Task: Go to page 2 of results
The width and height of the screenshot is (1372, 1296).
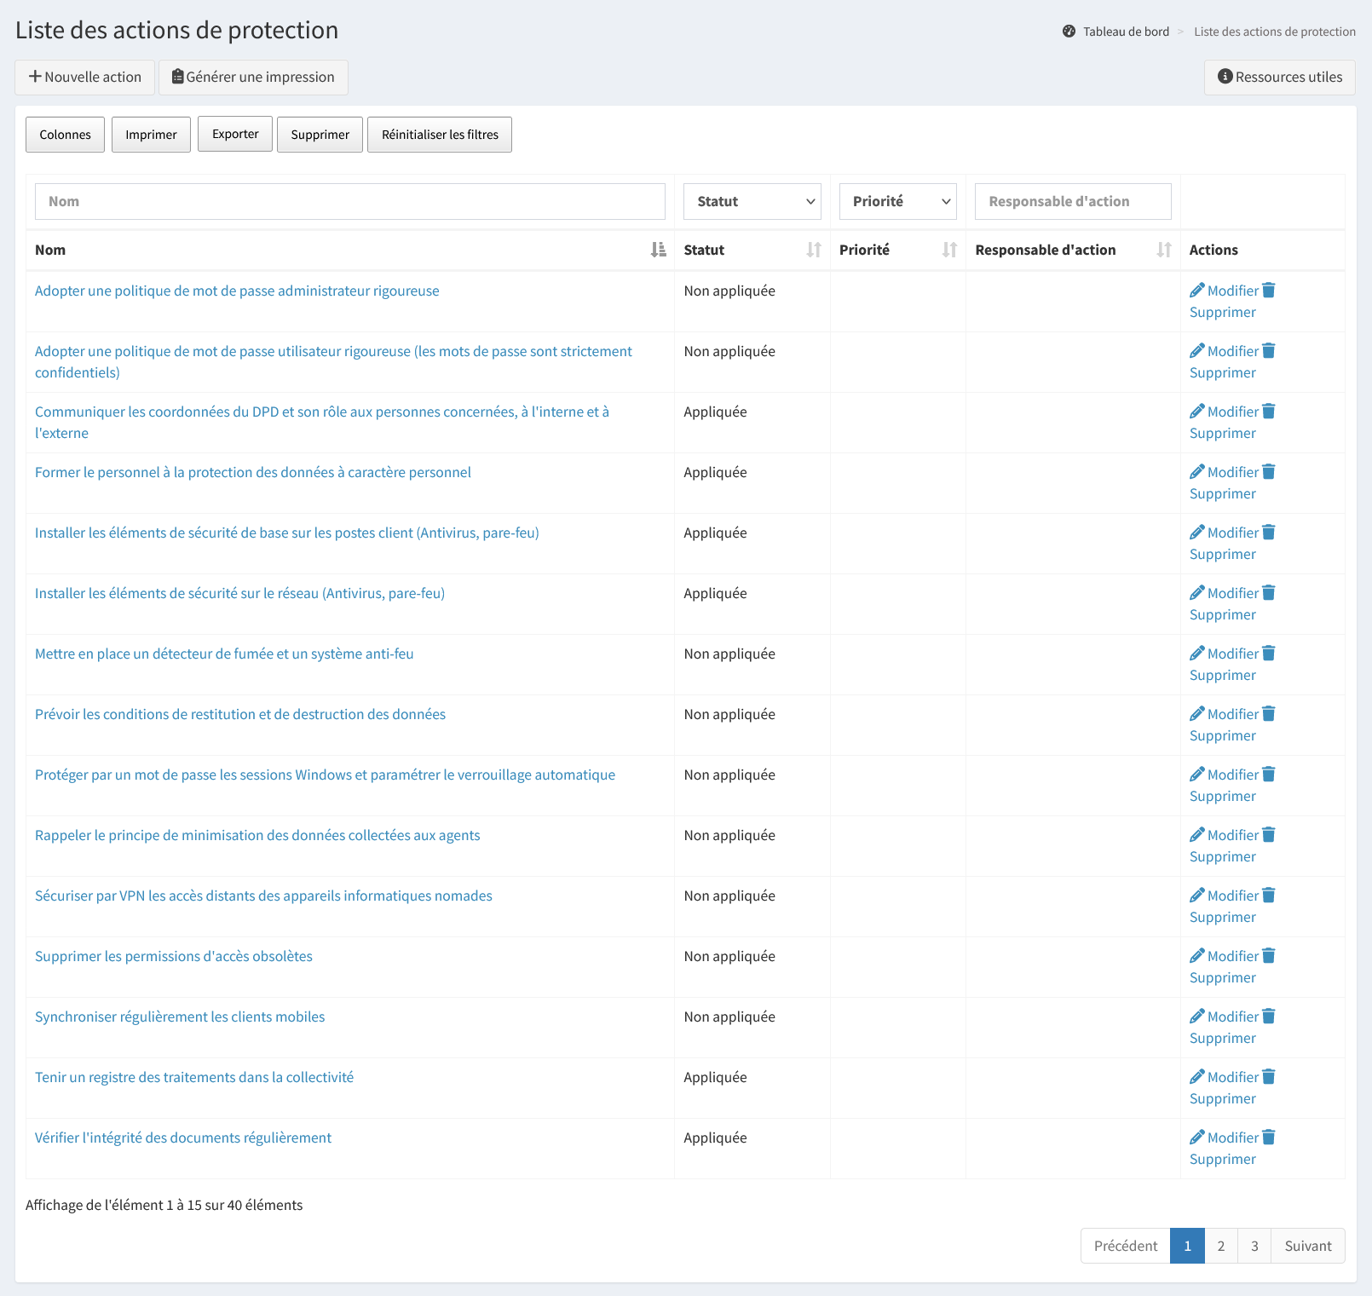Action: coord(1220,1246)
